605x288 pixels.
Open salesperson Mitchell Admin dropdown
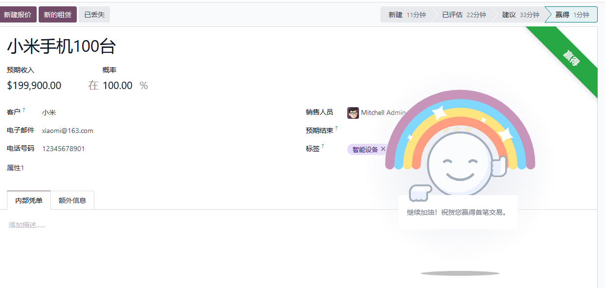(x=383, y=112)
